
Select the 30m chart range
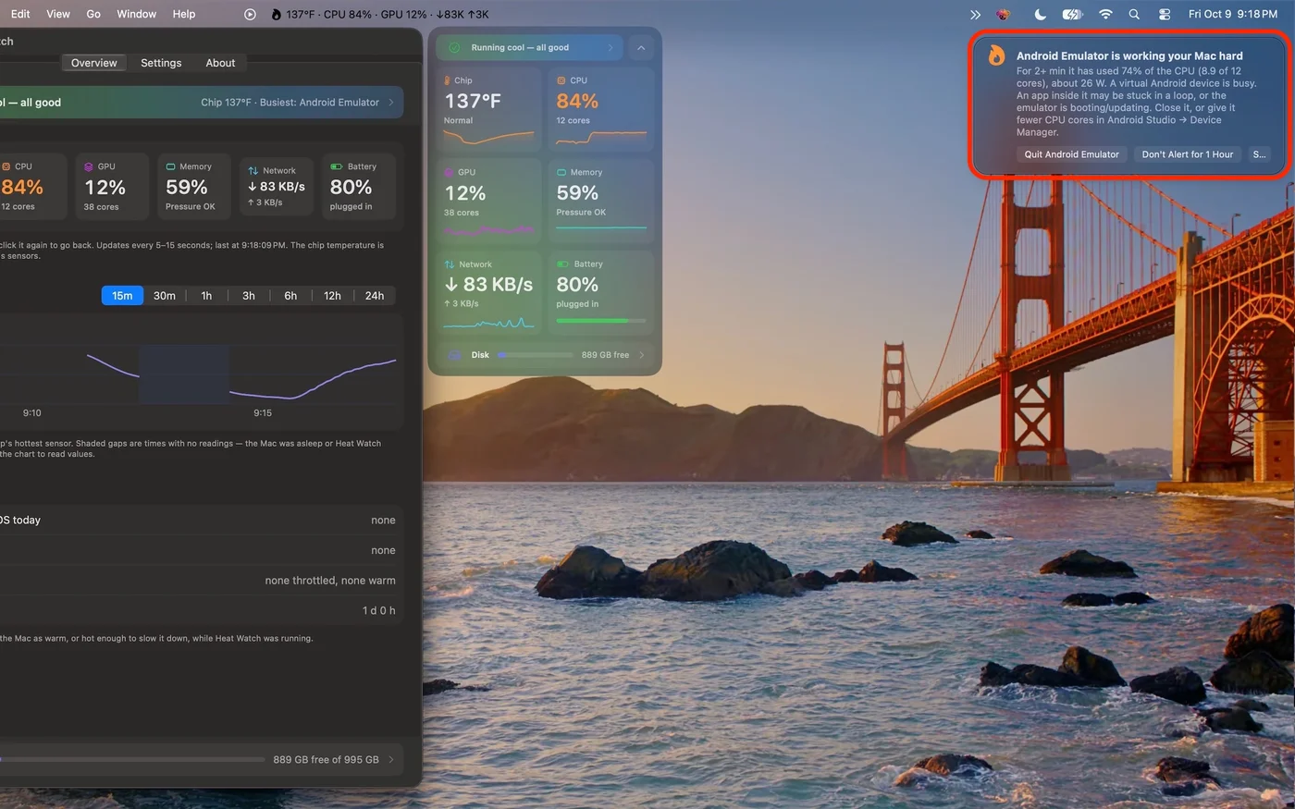165,296
